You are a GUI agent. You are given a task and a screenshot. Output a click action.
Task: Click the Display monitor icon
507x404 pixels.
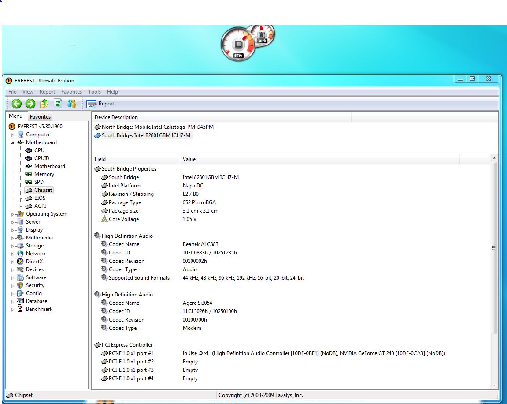[20, 229]
